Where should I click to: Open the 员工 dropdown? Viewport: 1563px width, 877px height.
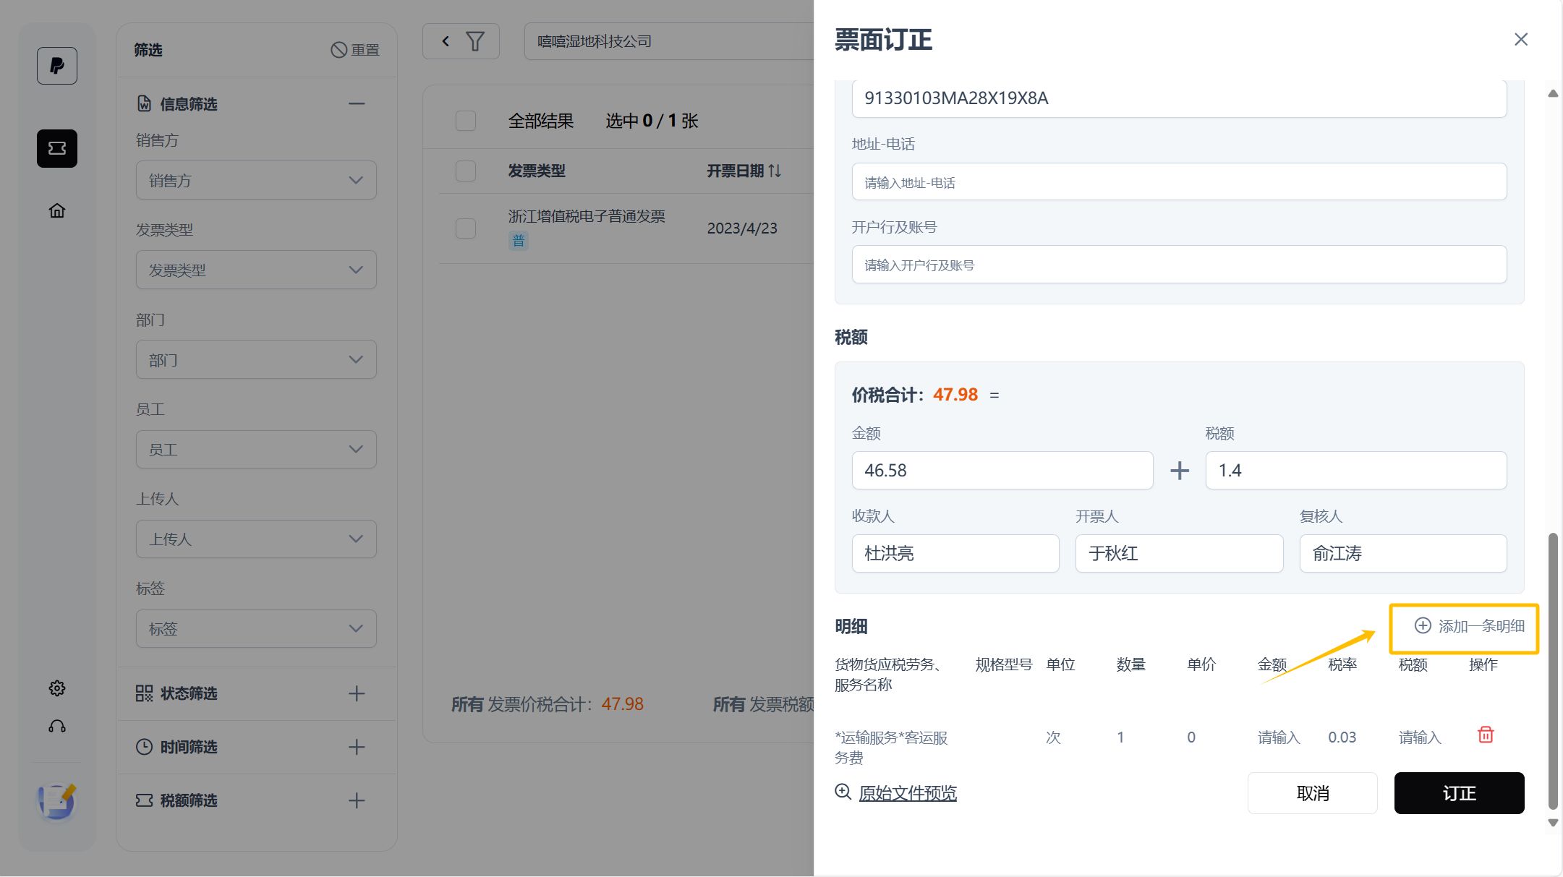click(x=256, y=449)
